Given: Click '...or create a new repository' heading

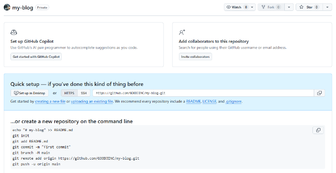Looking at the screenshot, I should pos(71,121).
